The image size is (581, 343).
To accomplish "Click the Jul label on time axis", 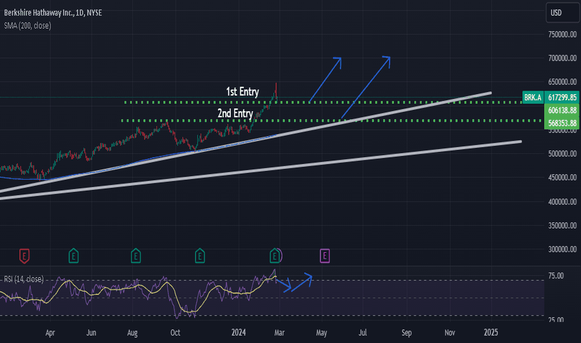I will 363,332.
